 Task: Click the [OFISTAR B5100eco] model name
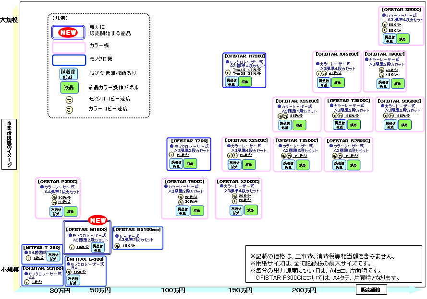(137, 230)
